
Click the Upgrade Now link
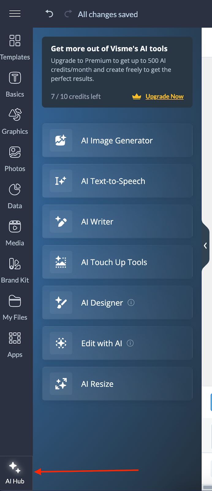pos(165,96)
